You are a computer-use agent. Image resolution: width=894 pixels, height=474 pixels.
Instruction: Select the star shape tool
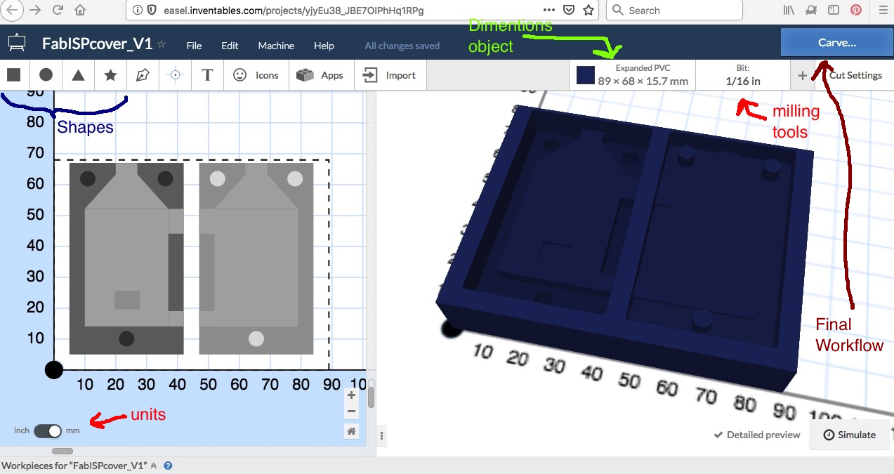tap(111, 75)
